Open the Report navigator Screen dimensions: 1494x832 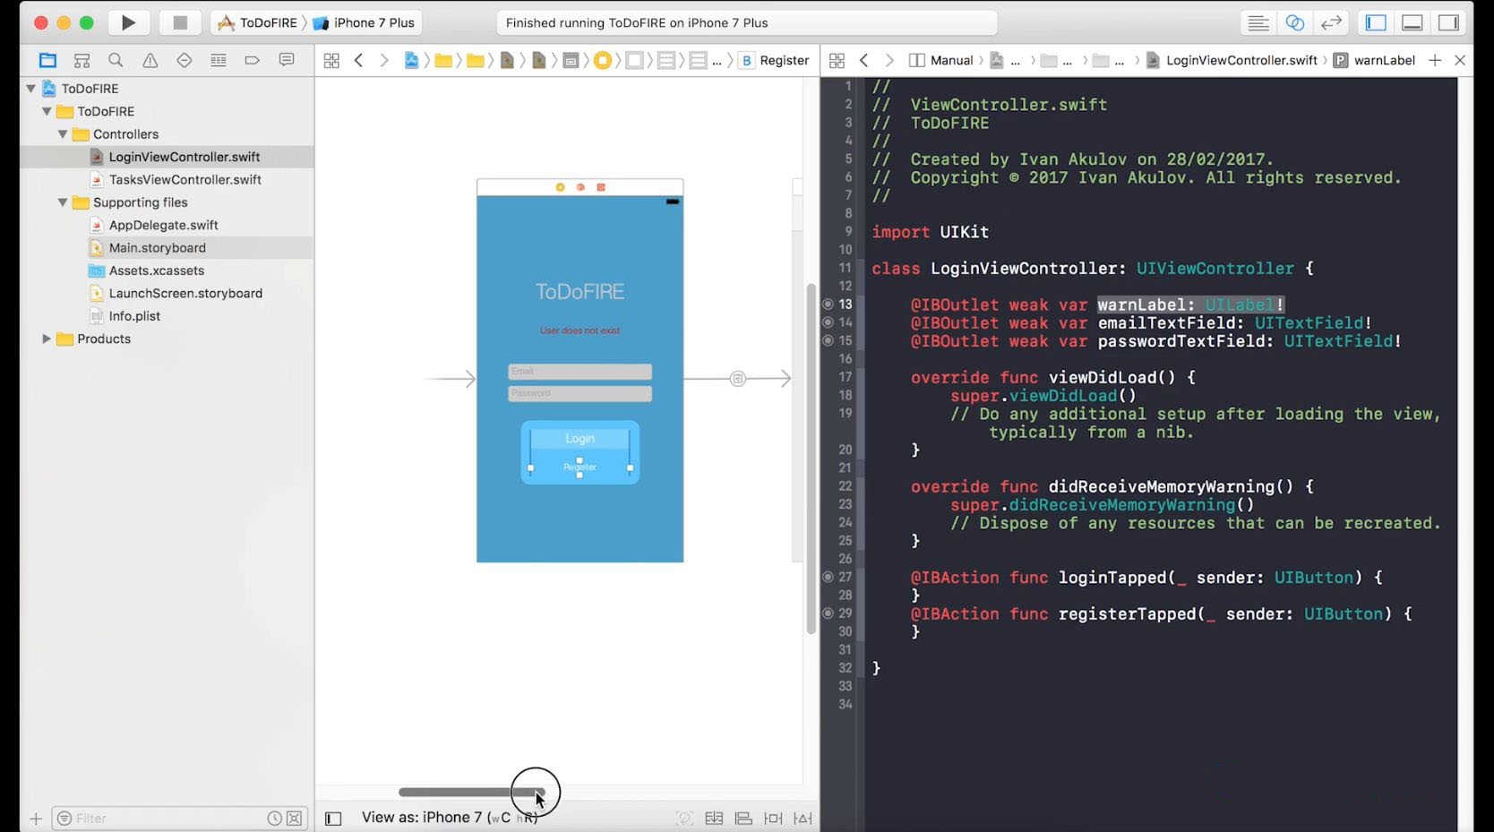coord(287,60)
